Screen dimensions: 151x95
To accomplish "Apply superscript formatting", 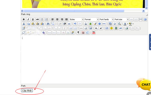I will click(101, 28).
